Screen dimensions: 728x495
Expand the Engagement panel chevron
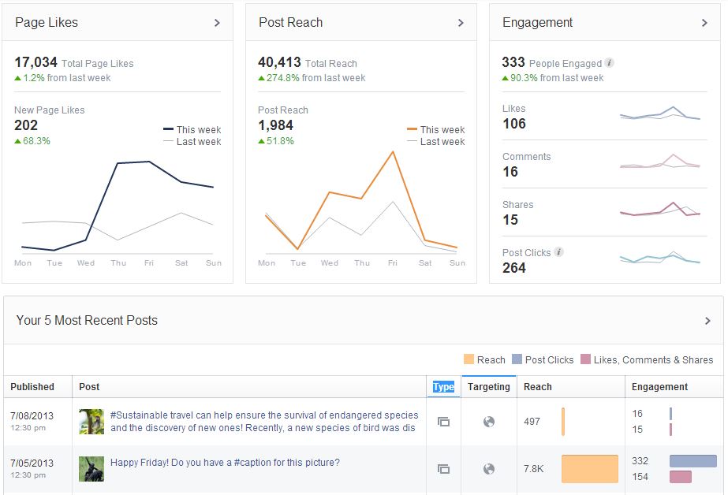point(704,23)
